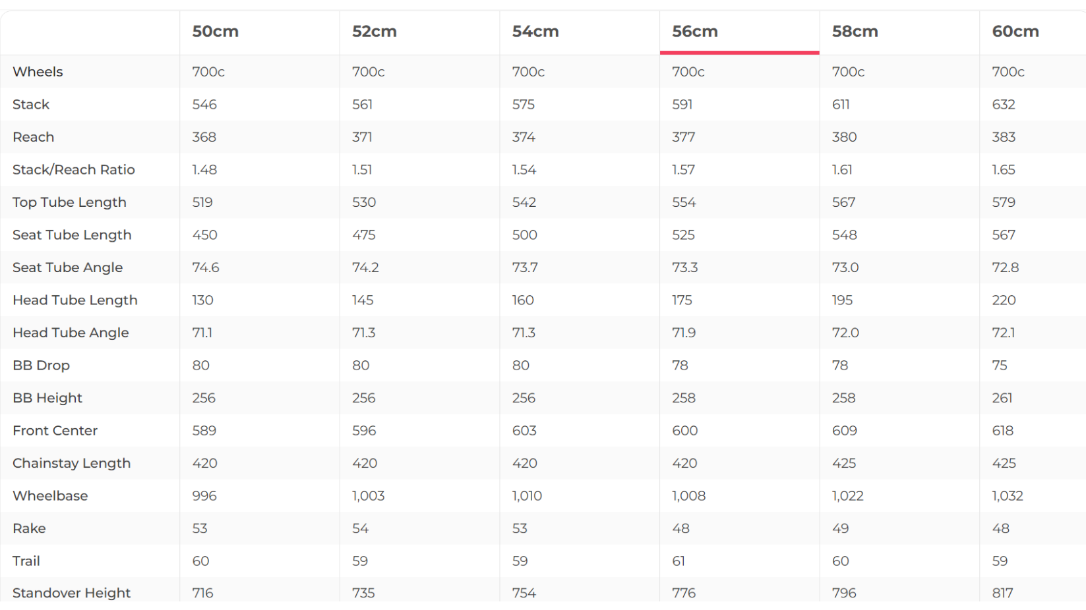
Task: Click the Stack/Reach Ratio row label
Action: pyautogui.click(x=74, y=170)
